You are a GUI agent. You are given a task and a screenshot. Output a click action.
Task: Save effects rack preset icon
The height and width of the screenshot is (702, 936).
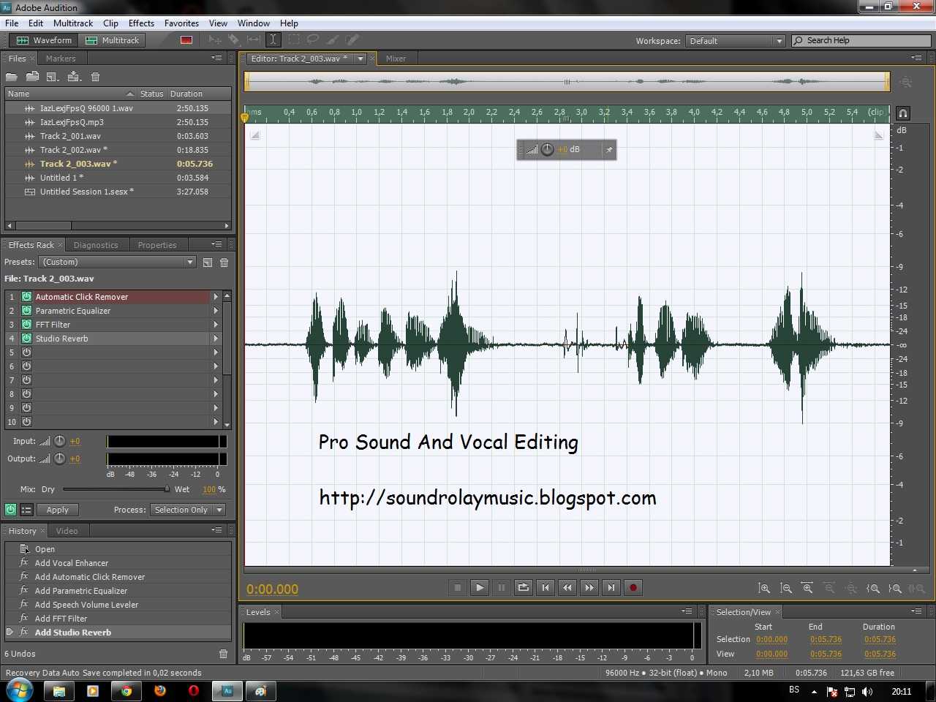[208, 263]
